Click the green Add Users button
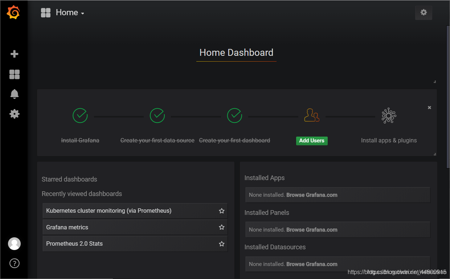Screen dimensions: 450x279 [x=312, y=141]
